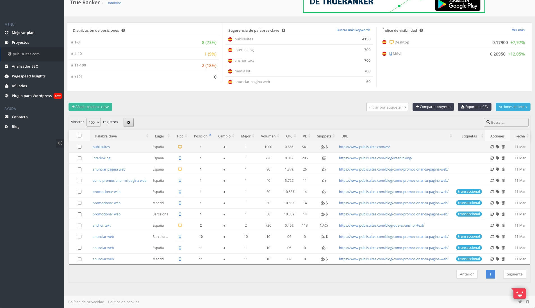Click the Añadir palabras clave button
This screenshot has height=308, width=535.
90,107
